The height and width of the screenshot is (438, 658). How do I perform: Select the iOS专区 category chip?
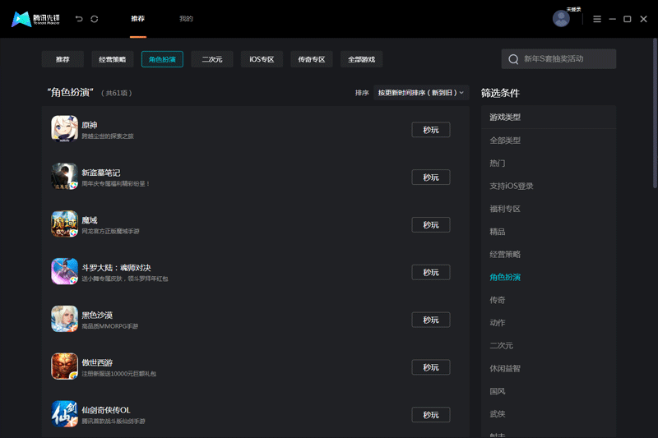click(262, 59)
